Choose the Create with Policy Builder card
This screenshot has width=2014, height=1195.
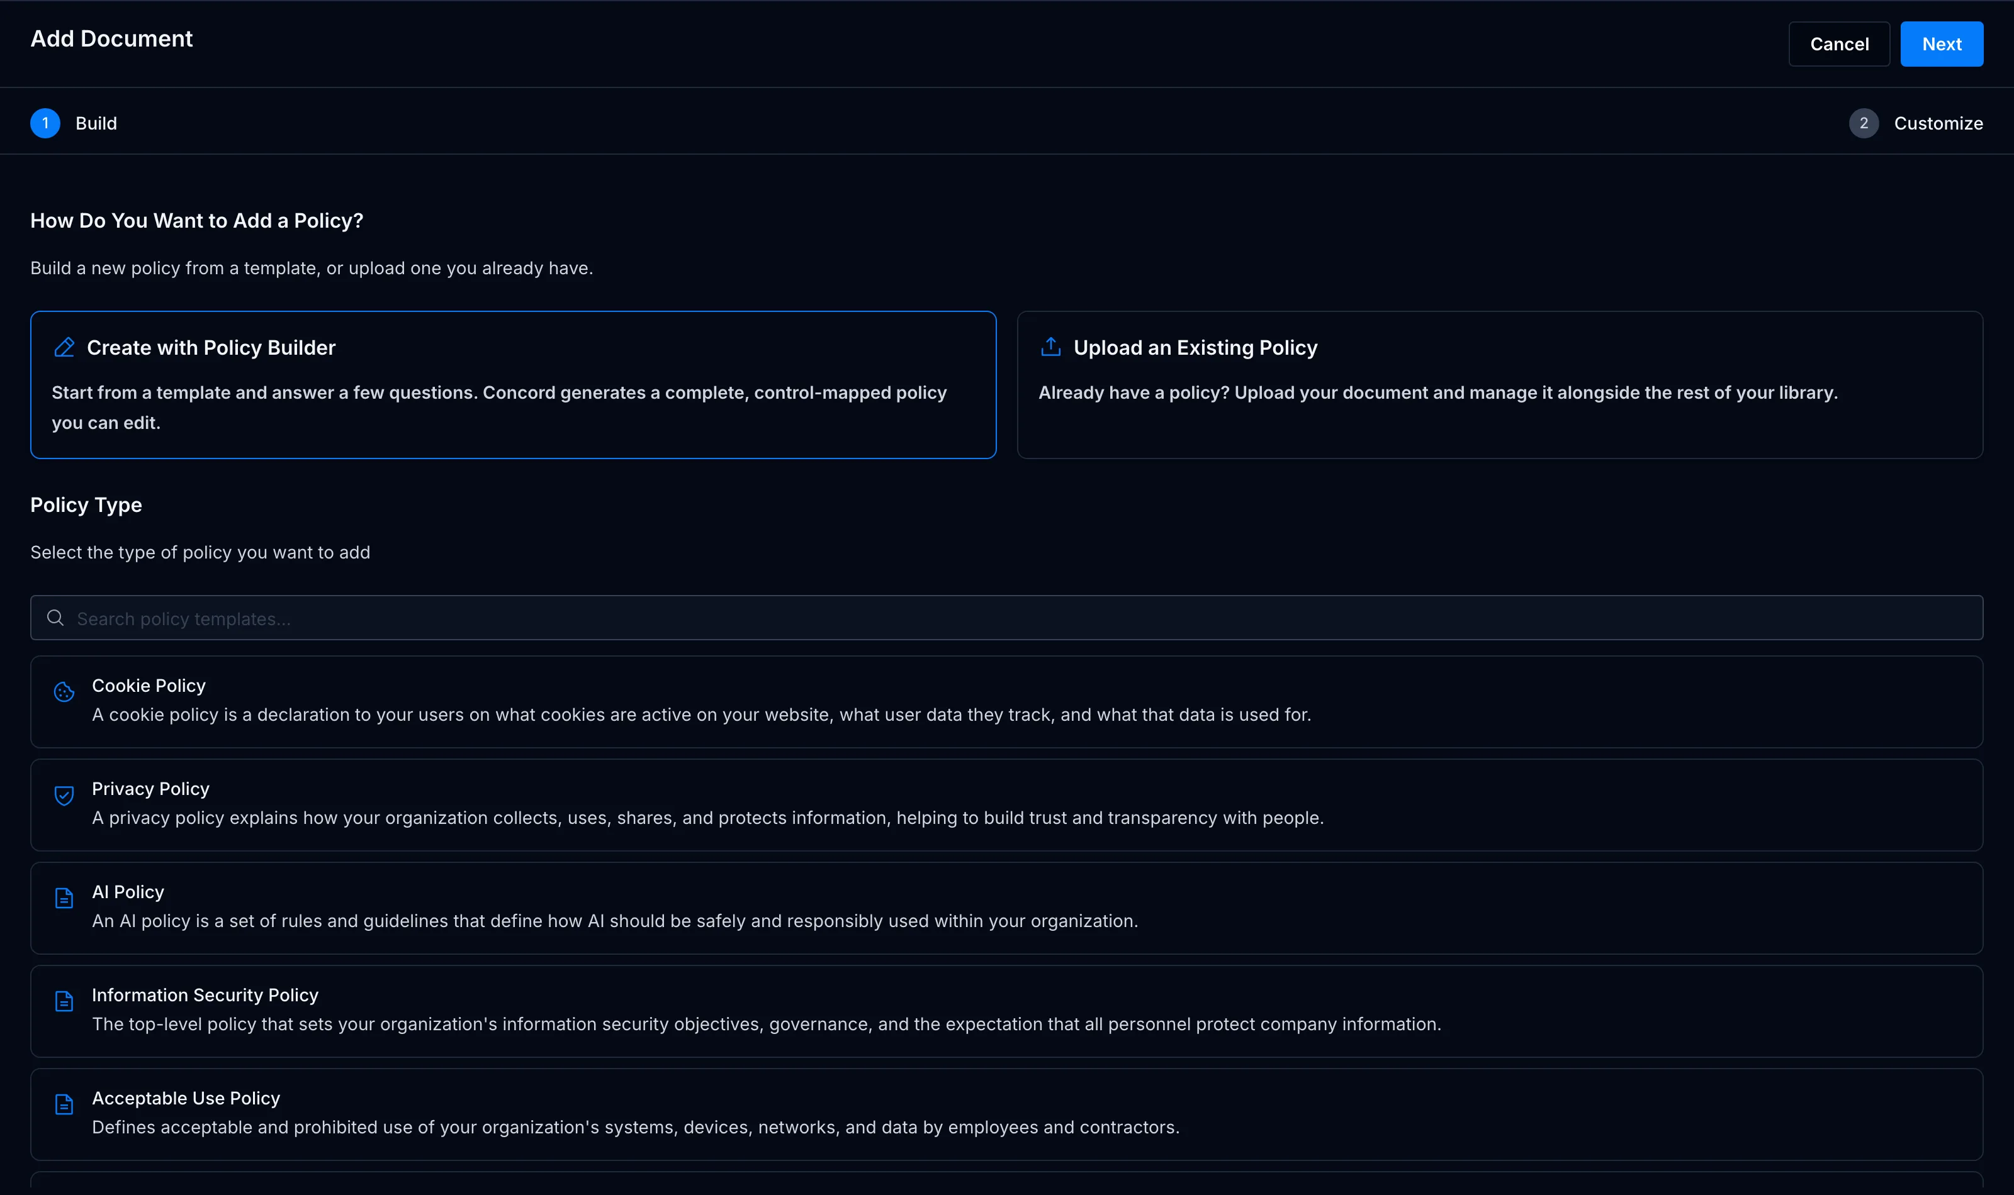pos(513,385)
